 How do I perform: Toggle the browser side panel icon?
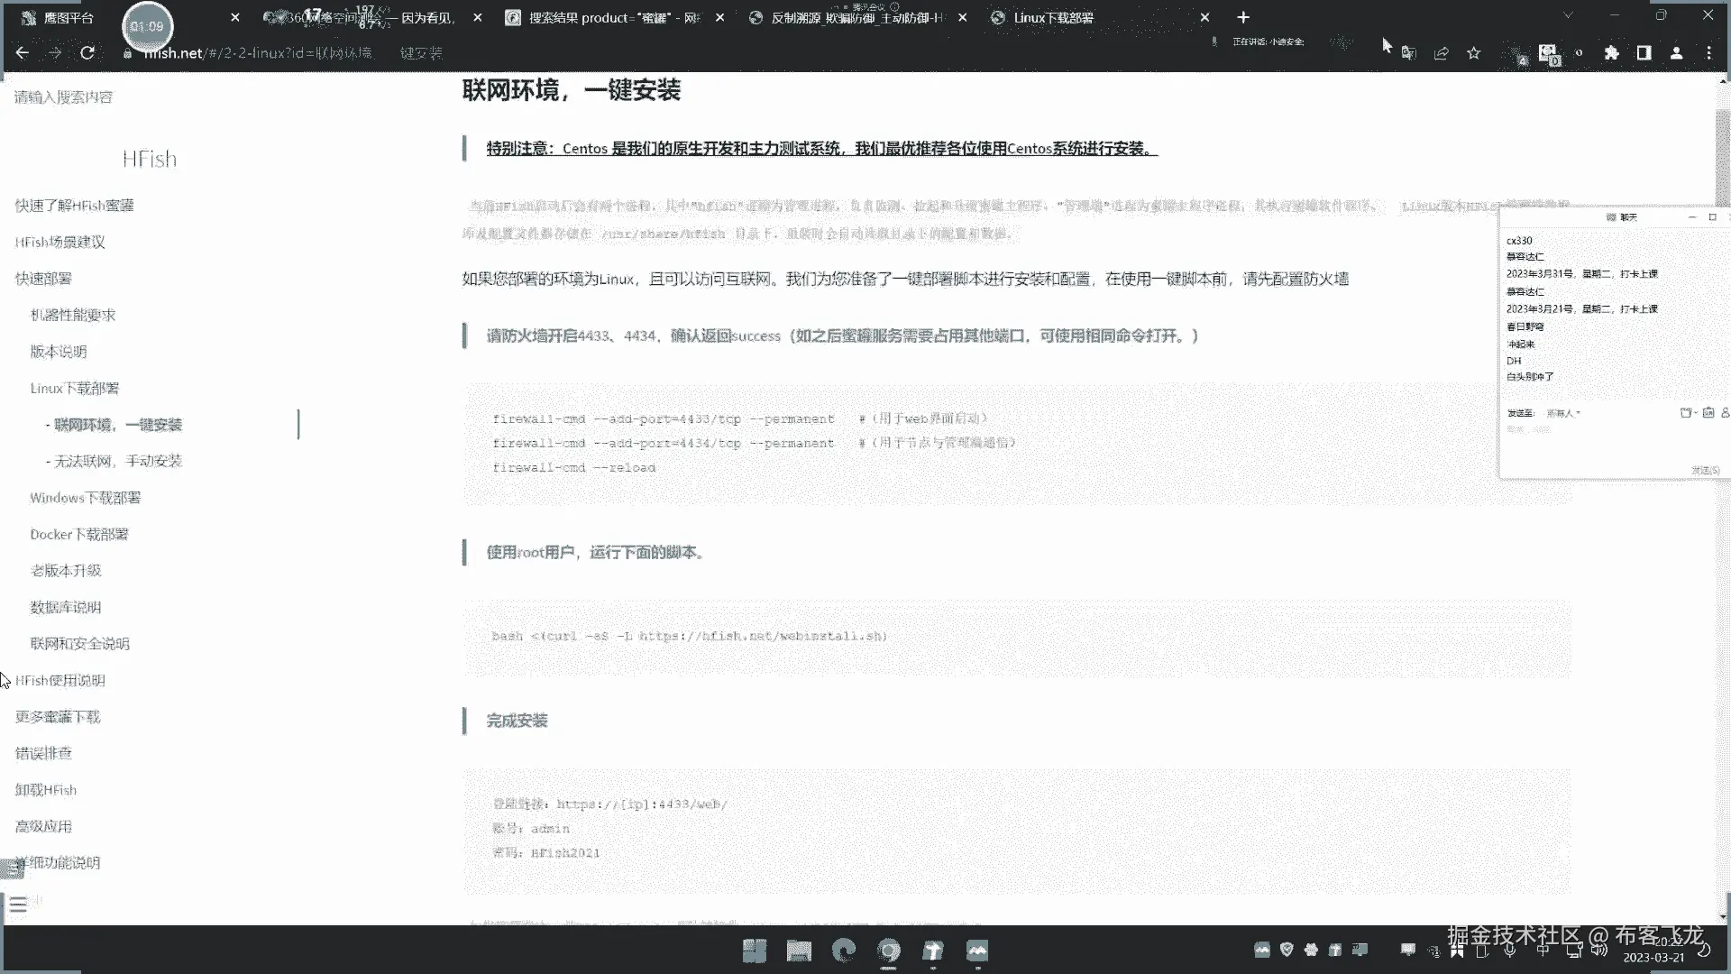click(1644, 53)
